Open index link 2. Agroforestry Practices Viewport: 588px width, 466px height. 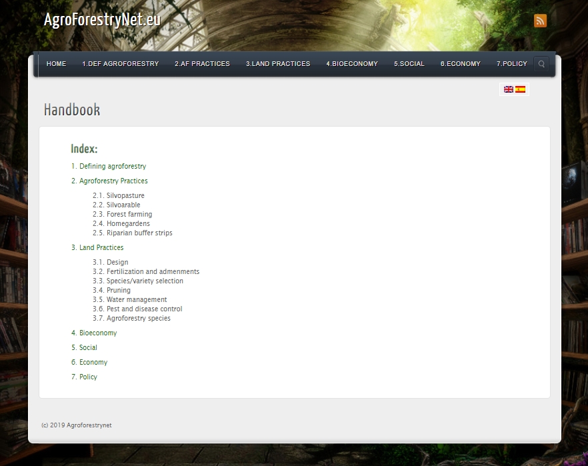pyautogui.click(x=109, y=181)
